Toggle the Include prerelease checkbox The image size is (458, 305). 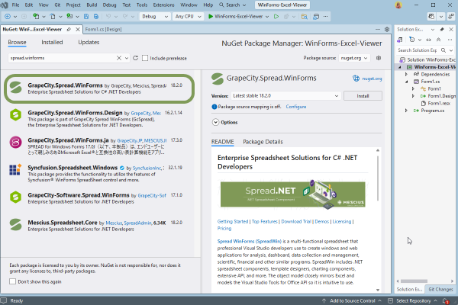145,58
